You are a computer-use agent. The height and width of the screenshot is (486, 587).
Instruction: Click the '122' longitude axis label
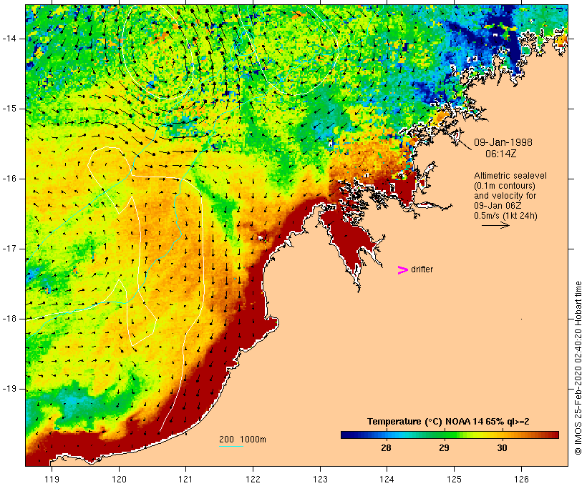pyautogui.click(x=253, y=479)
